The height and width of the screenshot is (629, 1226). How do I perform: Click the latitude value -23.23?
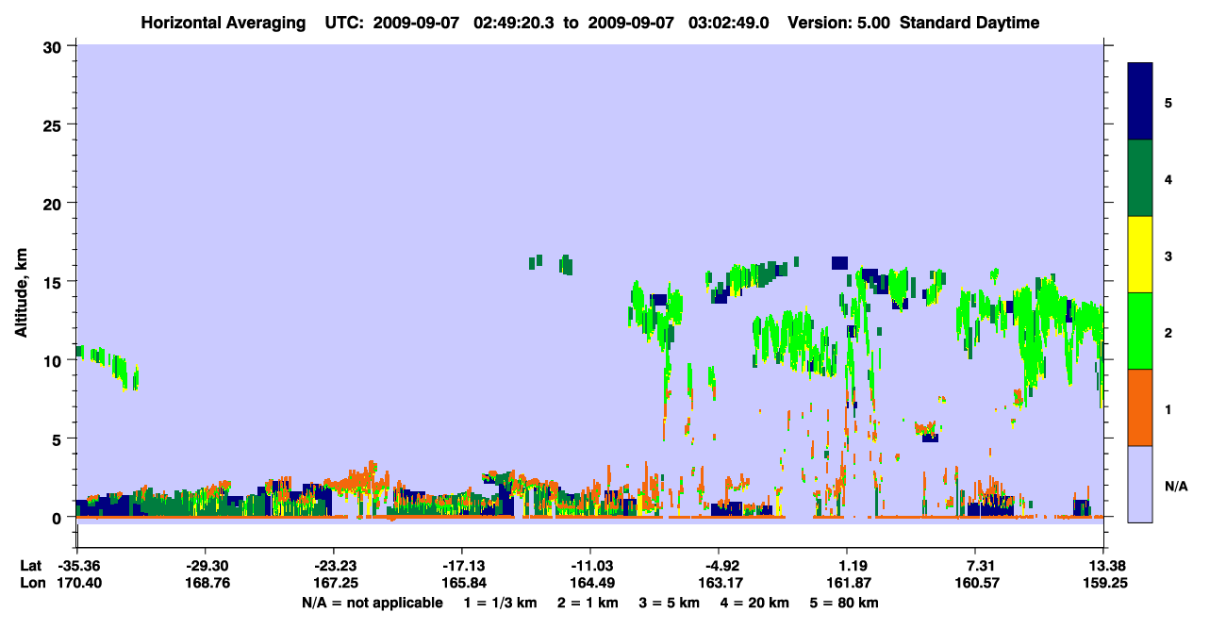point(333,565)
